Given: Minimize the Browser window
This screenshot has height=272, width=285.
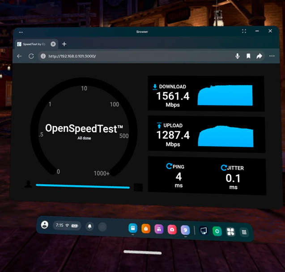Looking at the screenshot, I should click(257, 31).
